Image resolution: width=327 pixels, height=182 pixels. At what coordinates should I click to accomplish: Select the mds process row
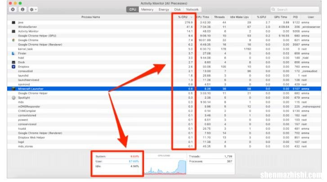(x=164, y=102)
